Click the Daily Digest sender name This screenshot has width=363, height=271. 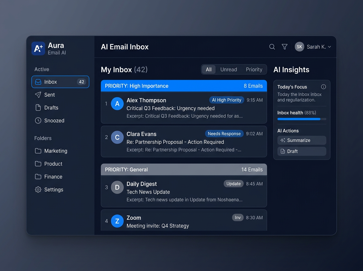(x=142, y=184)
